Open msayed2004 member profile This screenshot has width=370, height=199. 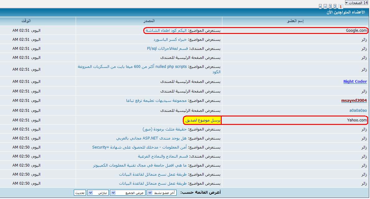click(x=354, y=101)
